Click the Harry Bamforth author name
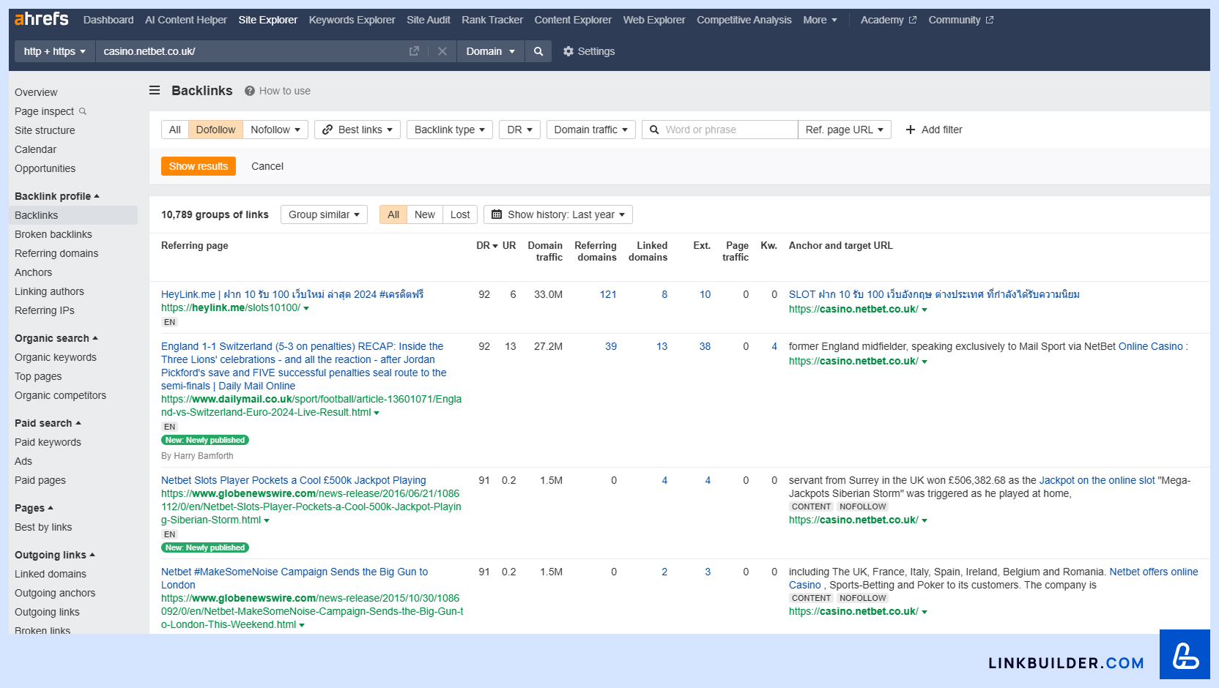Image resolution: width=1219 pixels, height=688 pixels. click(x=204, y=456)
